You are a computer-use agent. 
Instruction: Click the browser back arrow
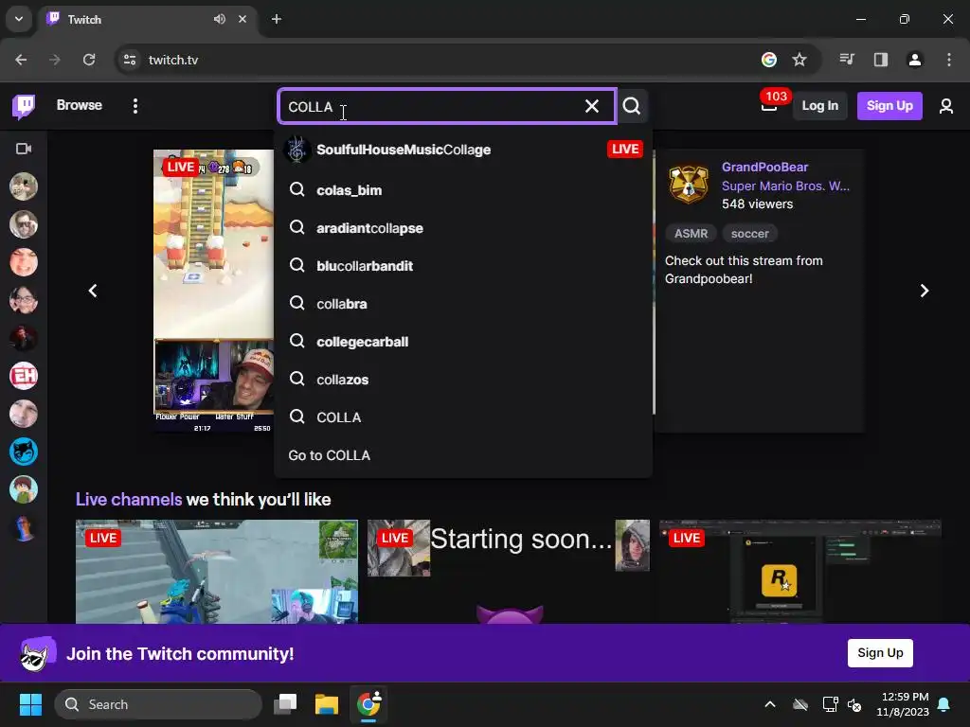[21, 60]
